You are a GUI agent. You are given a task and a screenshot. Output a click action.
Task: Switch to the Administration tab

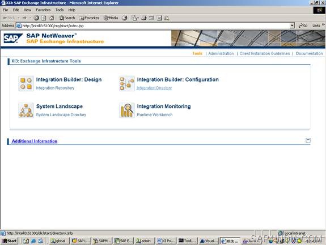(x=221, y=53)
